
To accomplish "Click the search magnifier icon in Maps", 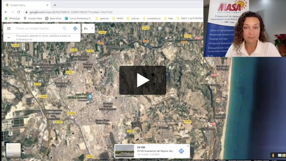I will coord(64,28).
